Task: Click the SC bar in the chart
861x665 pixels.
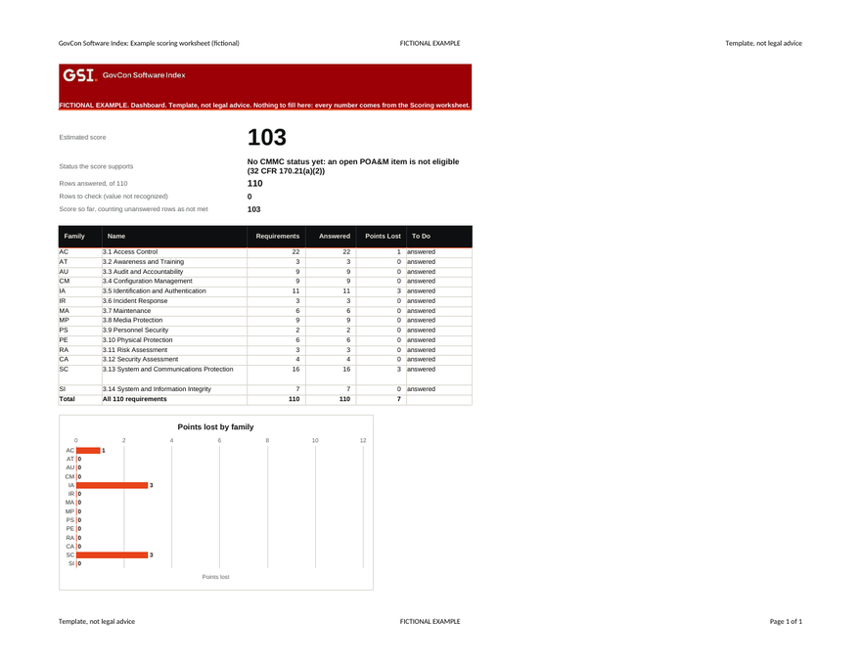Action: 112,554
